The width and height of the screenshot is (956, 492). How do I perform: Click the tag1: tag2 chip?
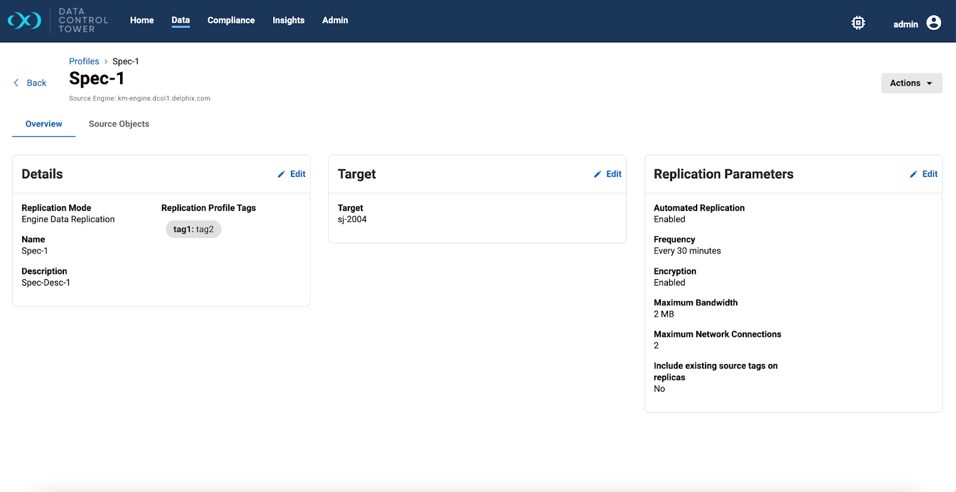[x=193, y=230]
